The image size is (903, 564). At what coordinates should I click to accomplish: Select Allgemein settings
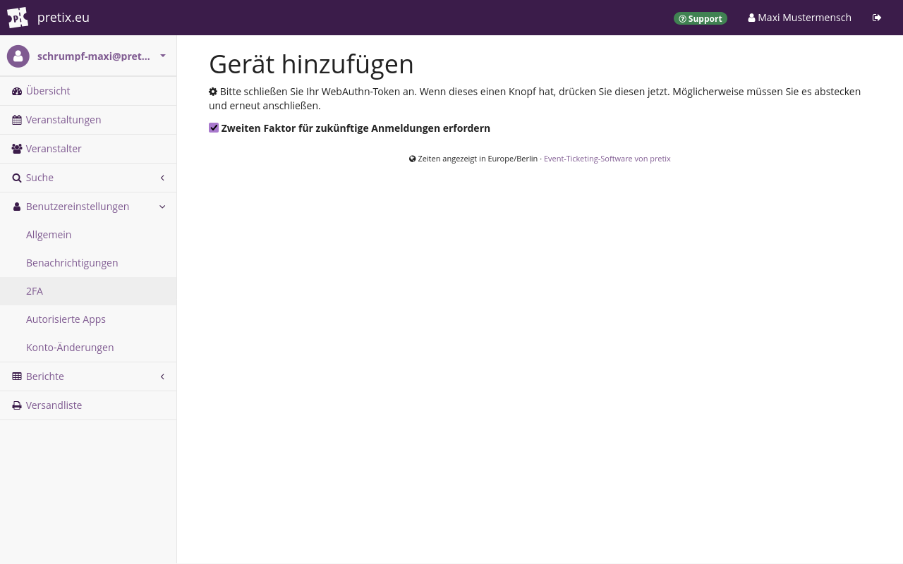coord(88,235)
